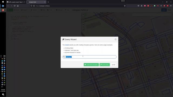The image size is (173, 97).
Task: Click the tracking protection shield icon
Action: click(x=31, y=6)
